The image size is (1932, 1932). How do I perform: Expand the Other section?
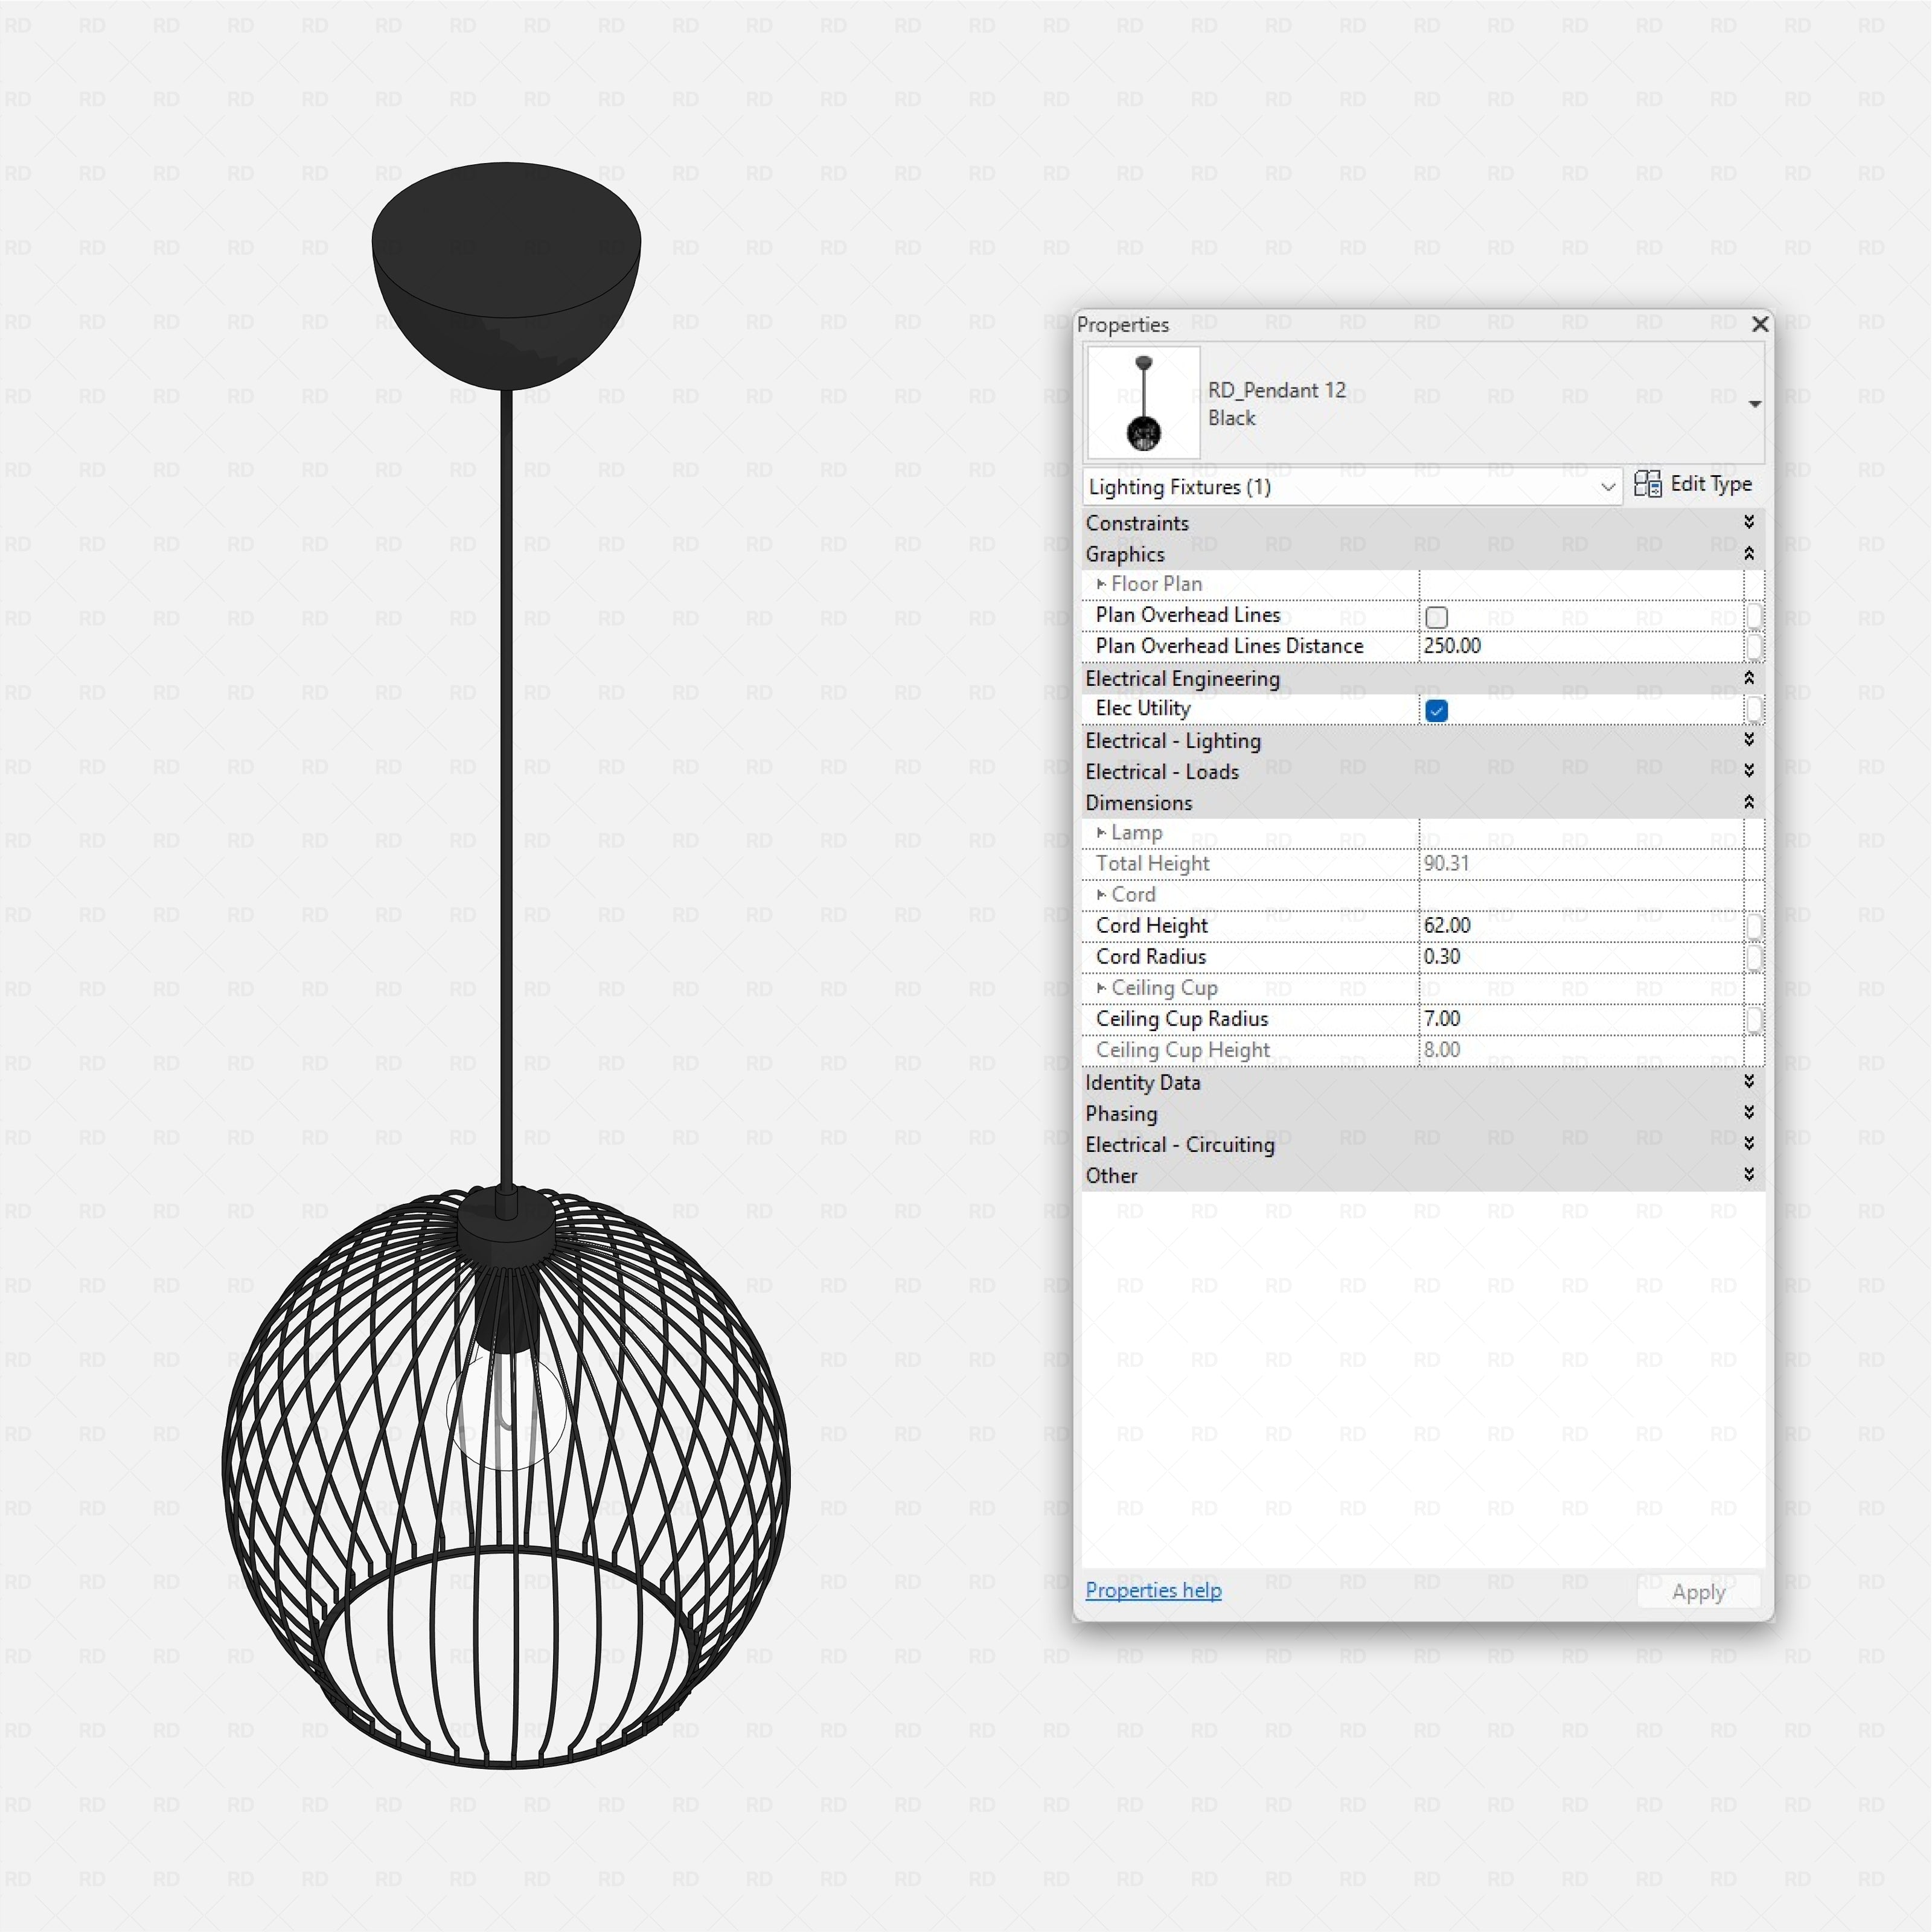1748,1174
